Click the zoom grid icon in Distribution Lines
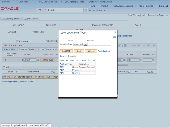This screenshot has width=170, height=128. (121, 45)
